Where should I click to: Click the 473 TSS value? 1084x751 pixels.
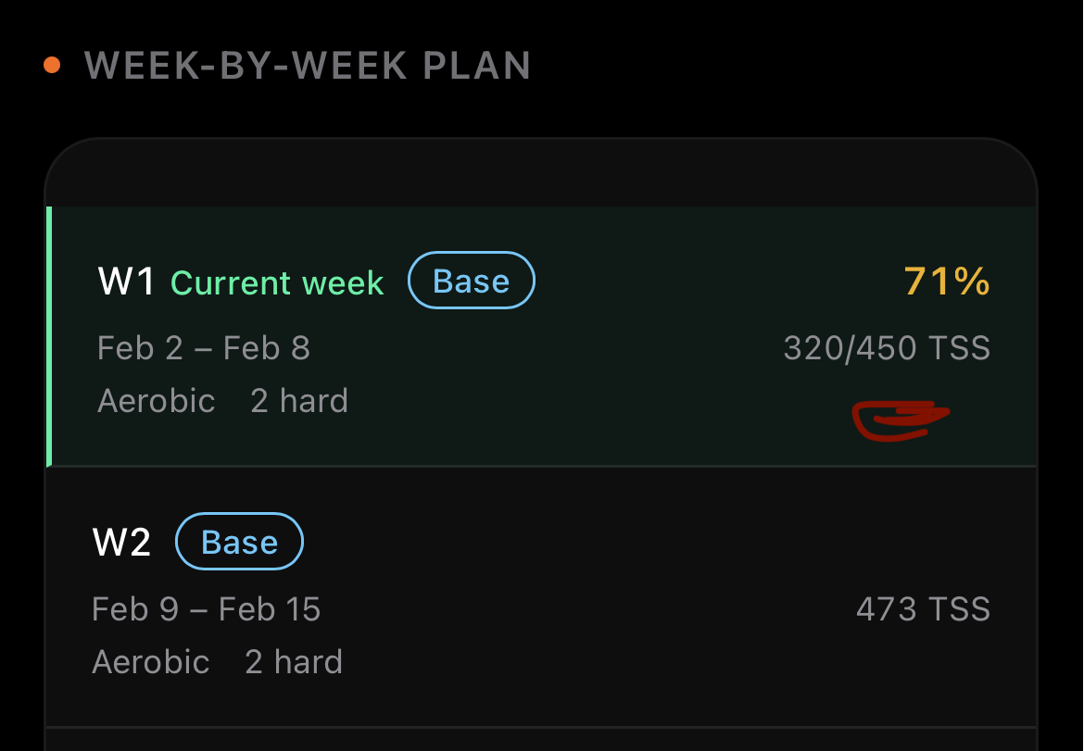click(x=923, y=609)
